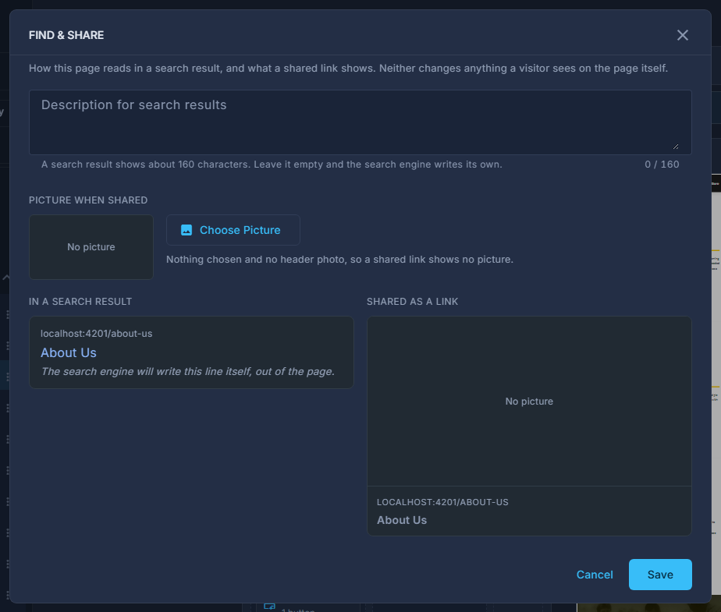Screen dimensions: 721x612
Task: Click the picture icon in Choose Picture
Action: (186, 230)
